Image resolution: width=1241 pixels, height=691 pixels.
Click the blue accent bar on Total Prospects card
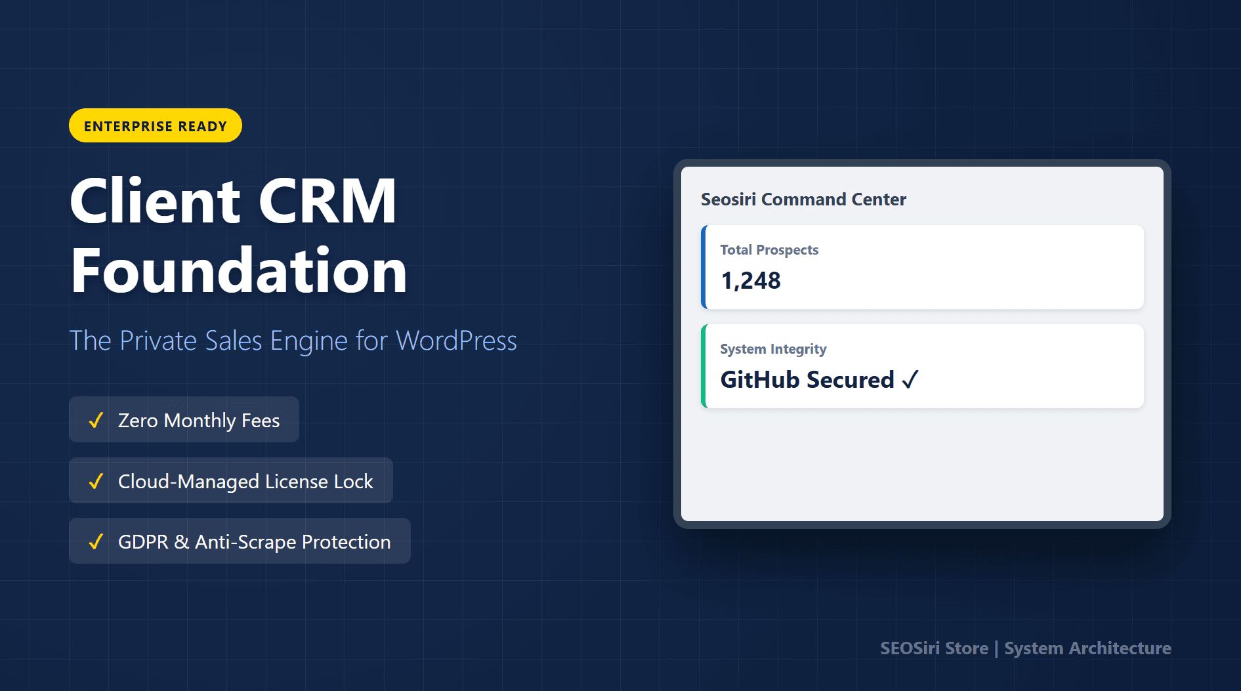704,266
